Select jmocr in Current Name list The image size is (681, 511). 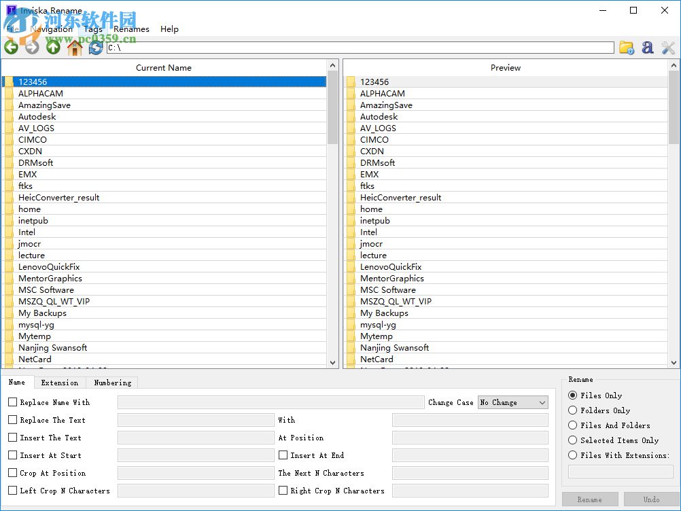click(164, 243)
